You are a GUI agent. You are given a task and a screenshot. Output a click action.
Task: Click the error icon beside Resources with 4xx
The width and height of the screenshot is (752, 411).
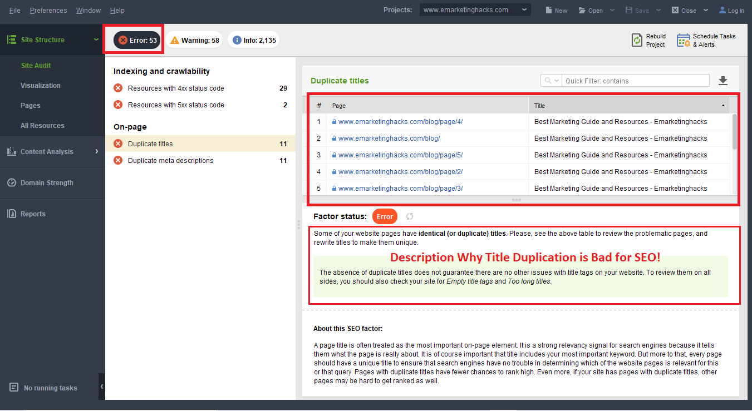[x=118, y=88]
